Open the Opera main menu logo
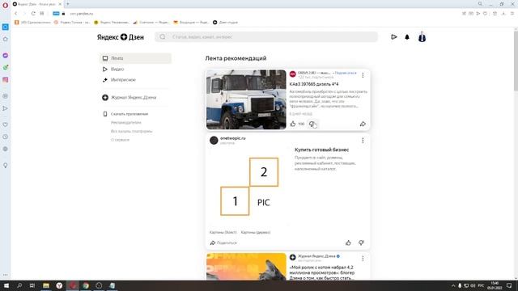The image size is (518, 291). tap(6, 5)
